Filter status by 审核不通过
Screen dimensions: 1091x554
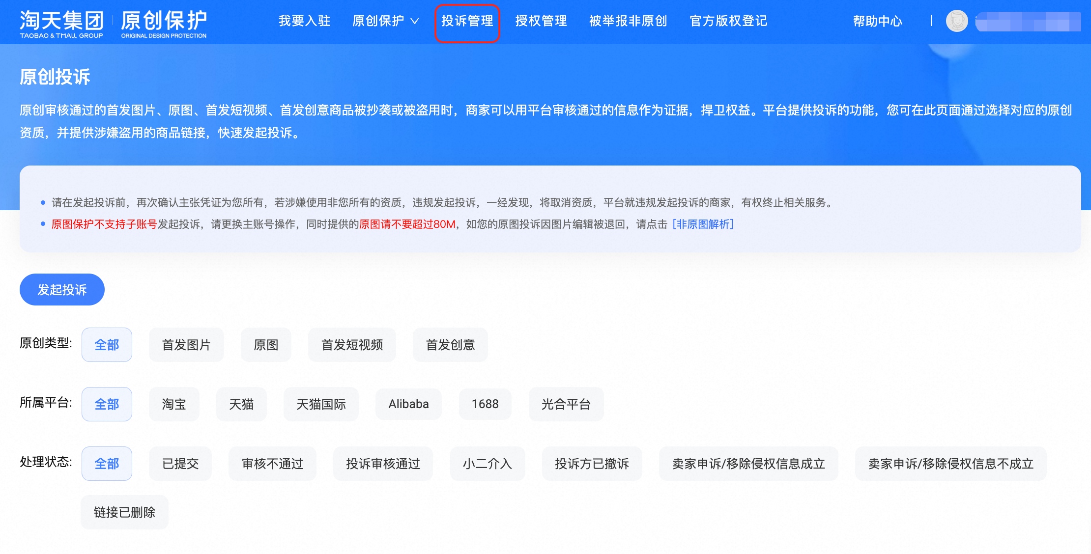pos(272,464)
